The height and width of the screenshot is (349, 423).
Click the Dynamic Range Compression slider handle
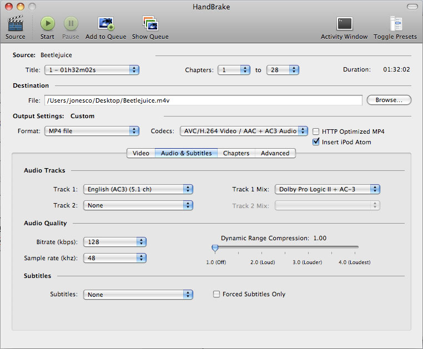pos(215,249)
